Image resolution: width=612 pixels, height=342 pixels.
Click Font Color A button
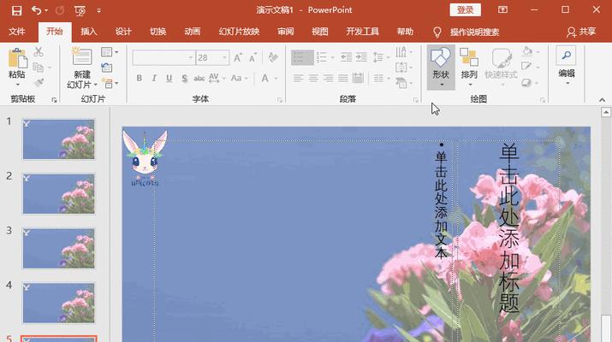(x=265, y=79)
